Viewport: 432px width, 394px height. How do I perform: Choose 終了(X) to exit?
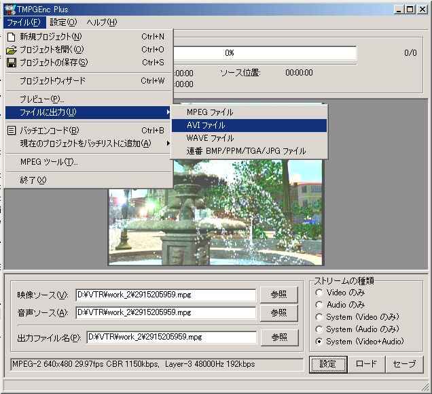tap(89, 180)
